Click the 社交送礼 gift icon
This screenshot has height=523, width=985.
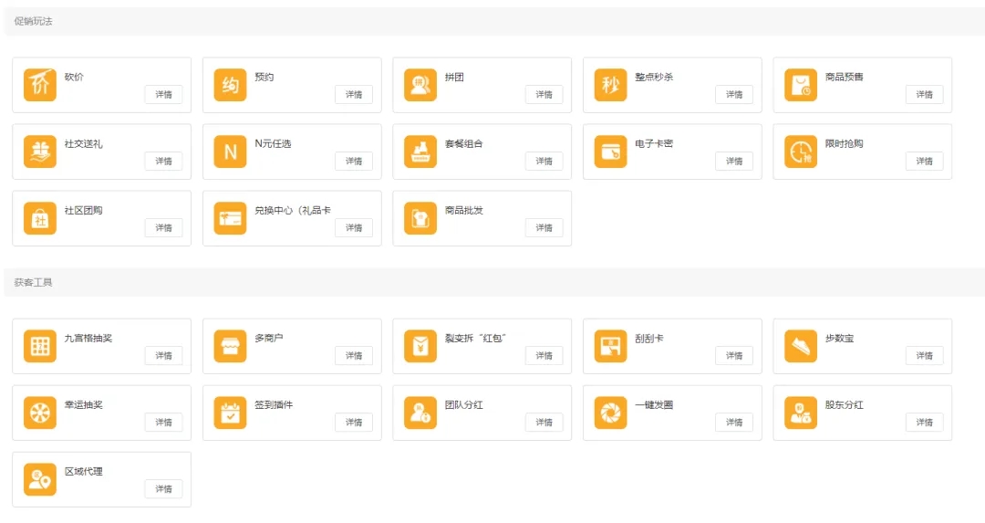coord(40,152)
